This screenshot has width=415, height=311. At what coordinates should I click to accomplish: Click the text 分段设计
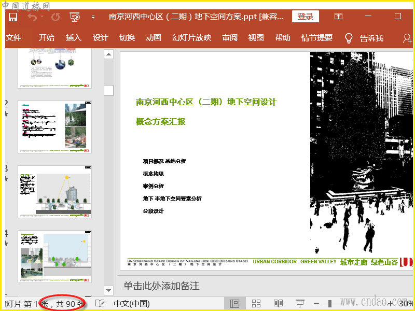pos(153,211)
